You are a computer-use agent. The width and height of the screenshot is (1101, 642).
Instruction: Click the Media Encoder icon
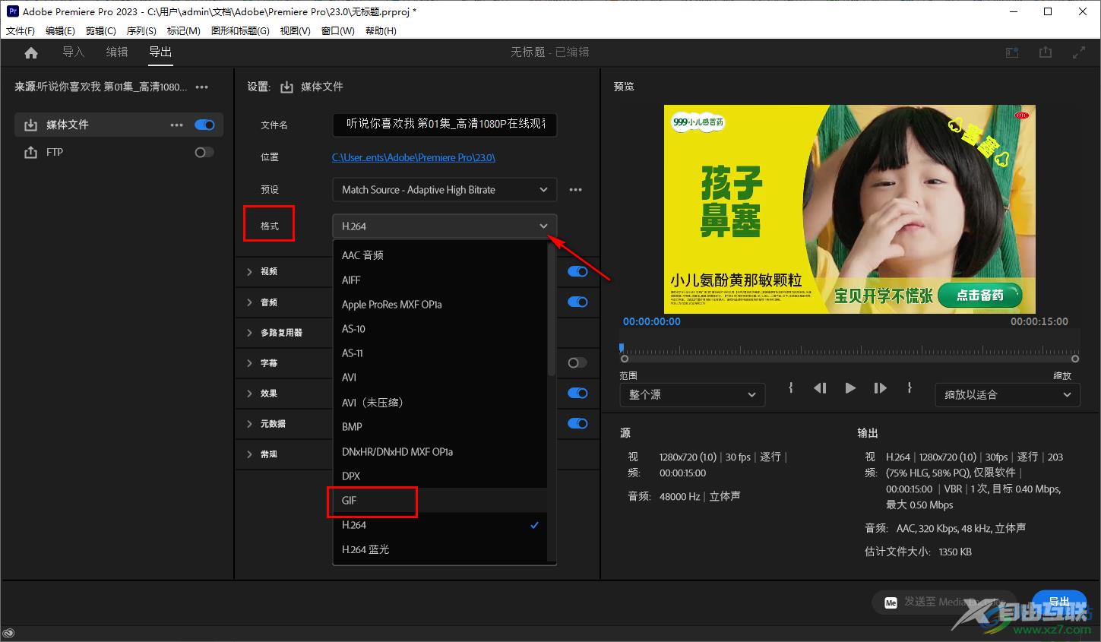point(891,602)
